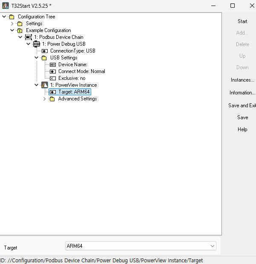The height and width of the screenshot is (264, 256).
Task: Collapse the Configuration Tree root node
Action: coord(4,17)
